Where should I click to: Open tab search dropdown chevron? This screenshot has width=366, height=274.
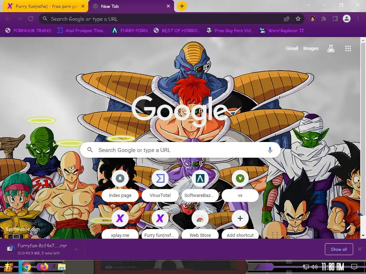click(x=308, y=5)
